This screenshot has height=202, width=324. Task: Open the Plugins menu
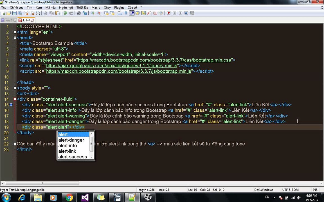coord(119,7)
